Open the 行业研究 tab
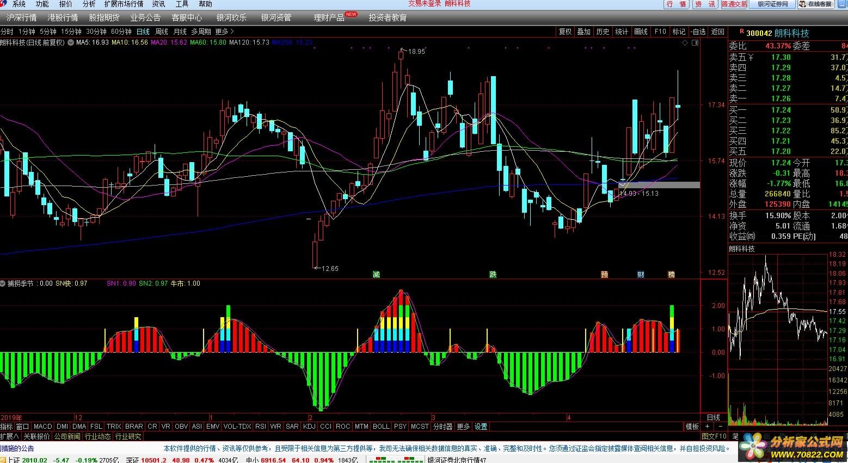This screenshot has width=848, height=463. point(128,436)
